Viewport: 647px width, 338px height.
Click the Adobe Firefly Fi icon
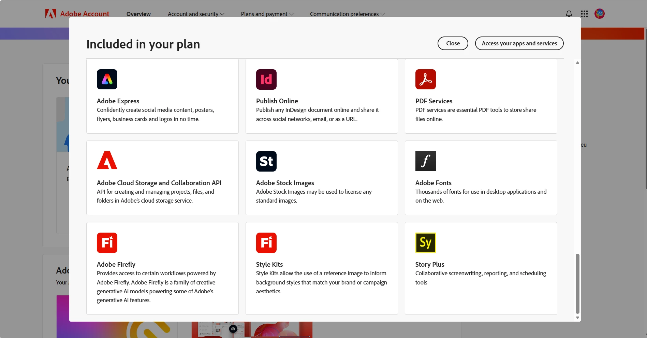(x=107, y=243)
